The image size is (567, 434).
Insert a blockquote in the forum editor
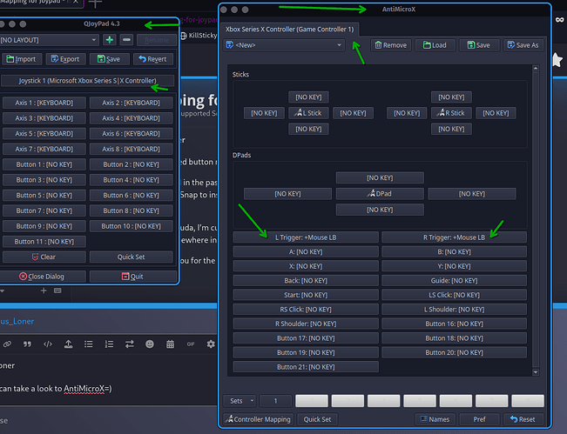[x=27, y=344]
